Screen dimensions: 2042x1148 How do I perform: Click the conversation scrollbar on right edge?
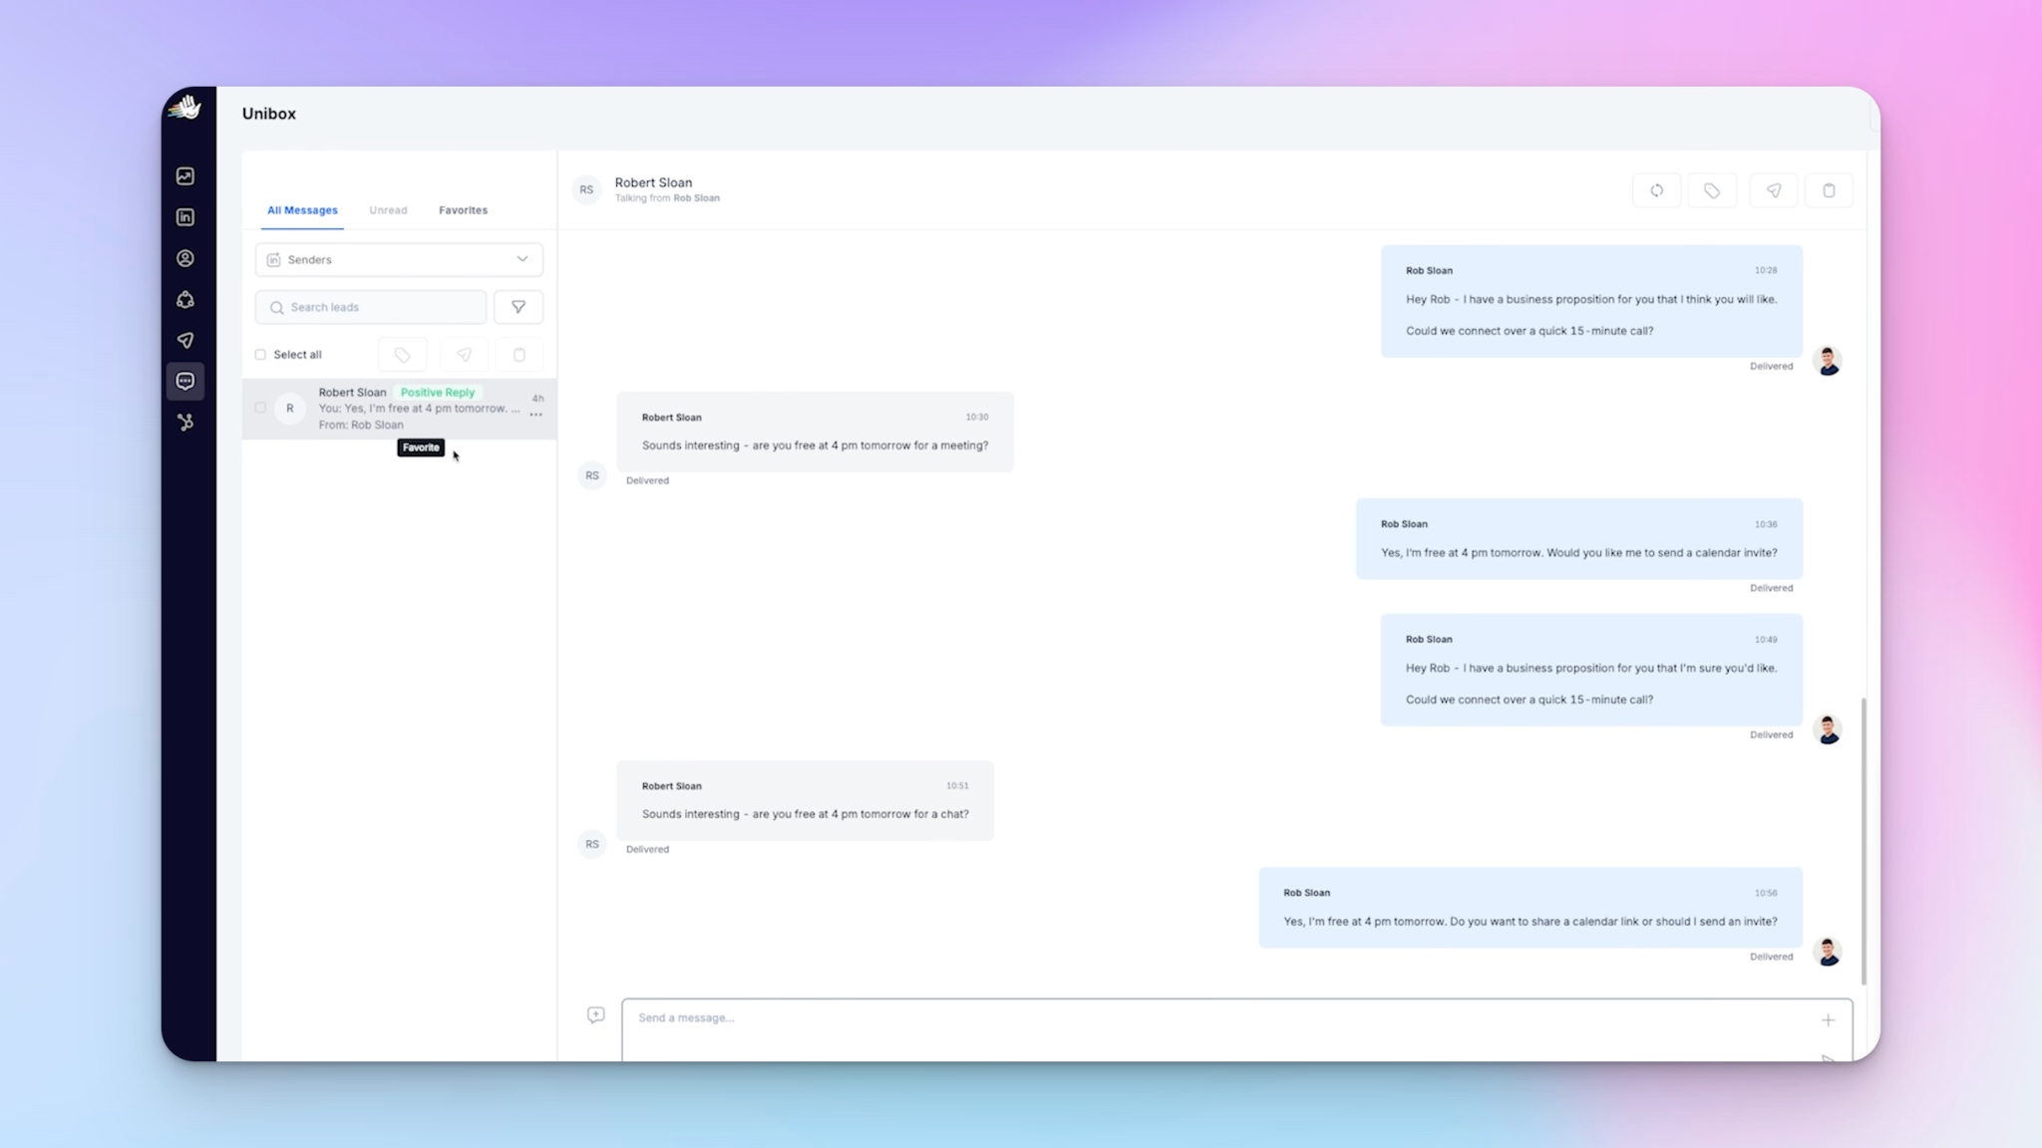pos(1863,840)
